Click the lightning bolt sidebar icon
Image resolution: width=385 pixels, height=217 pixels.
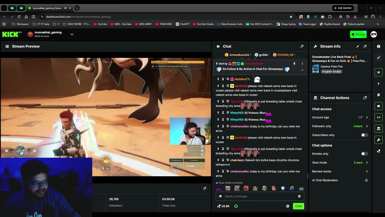[378, 83]
